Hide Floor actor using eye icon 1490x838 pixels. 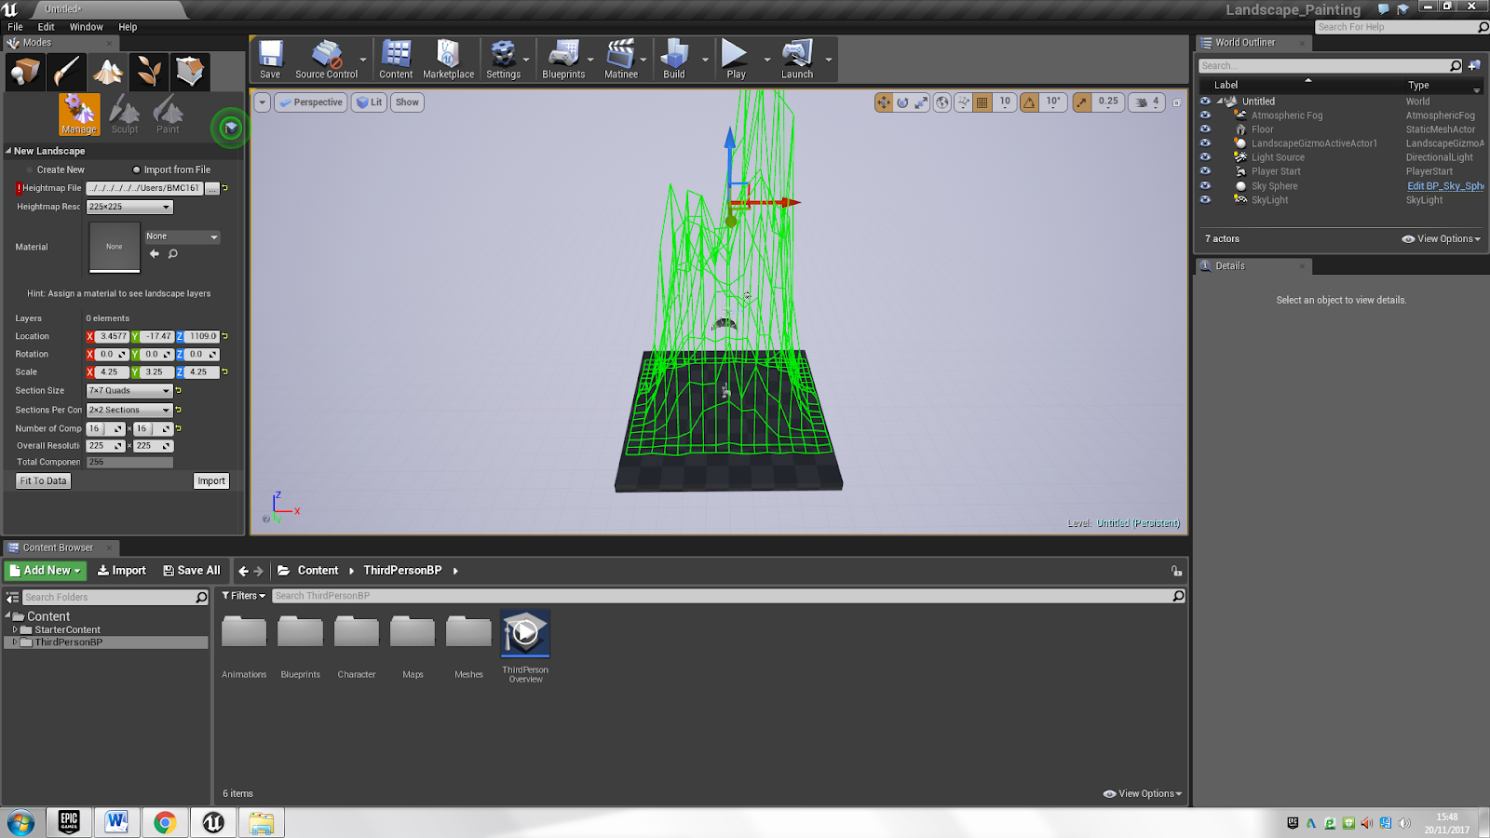coord(1205,129)
